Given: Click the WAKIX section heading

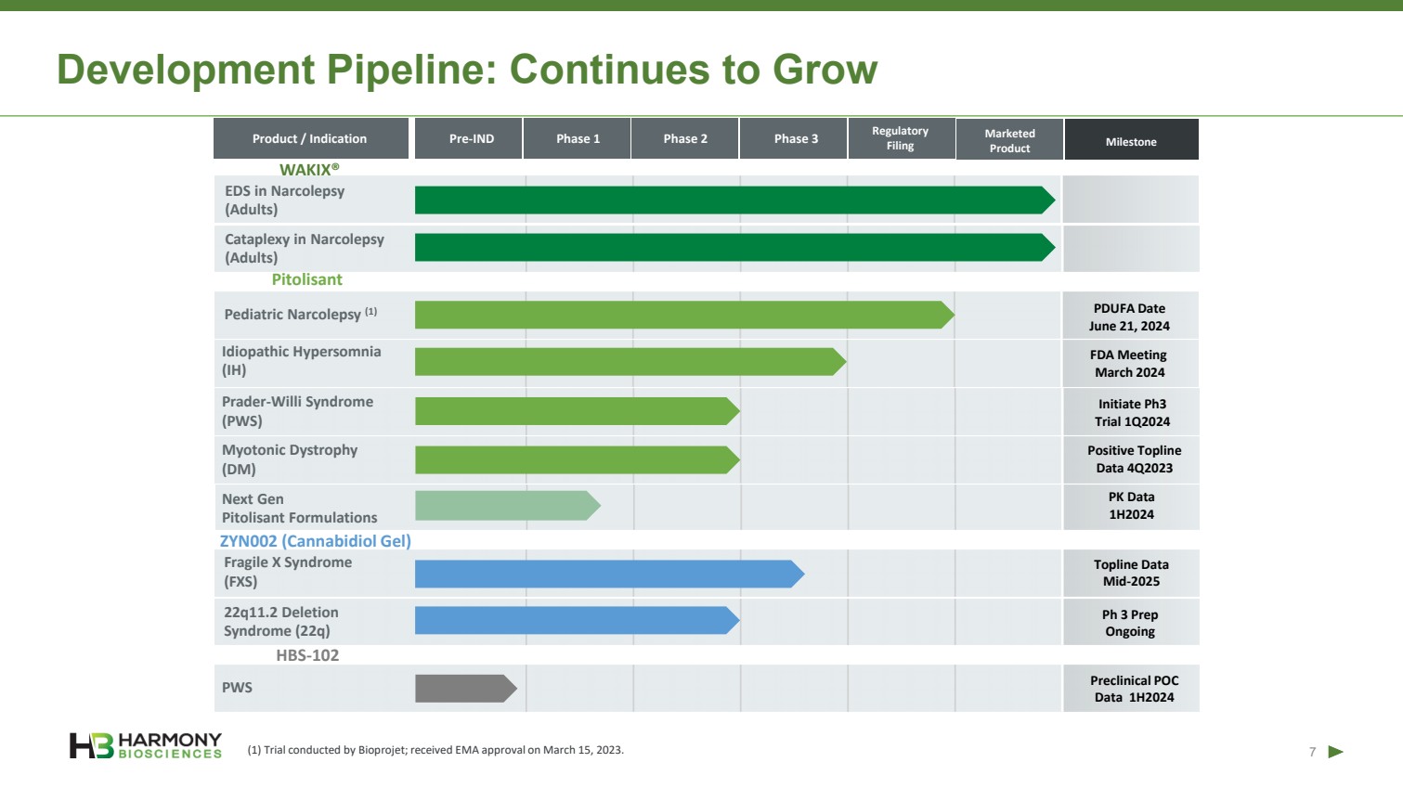Looking at the screenshot, I should 309,170.
